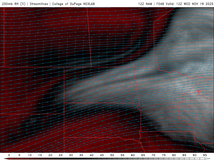The image size is (214, 160).
Task: Click the legend value "90"
Action: (195, 155)
